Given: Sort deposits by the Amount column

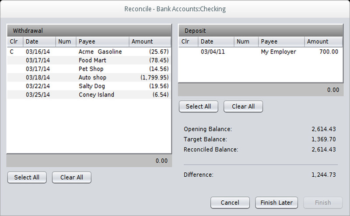Looking at the screenshot, I should [x=323, y=41].
